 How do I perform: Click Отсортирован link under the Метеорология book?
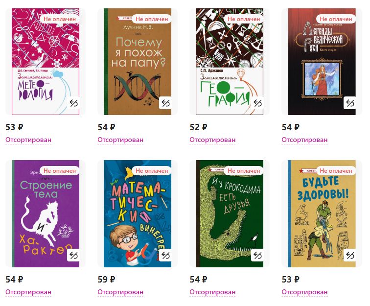[x=28, y=140]
